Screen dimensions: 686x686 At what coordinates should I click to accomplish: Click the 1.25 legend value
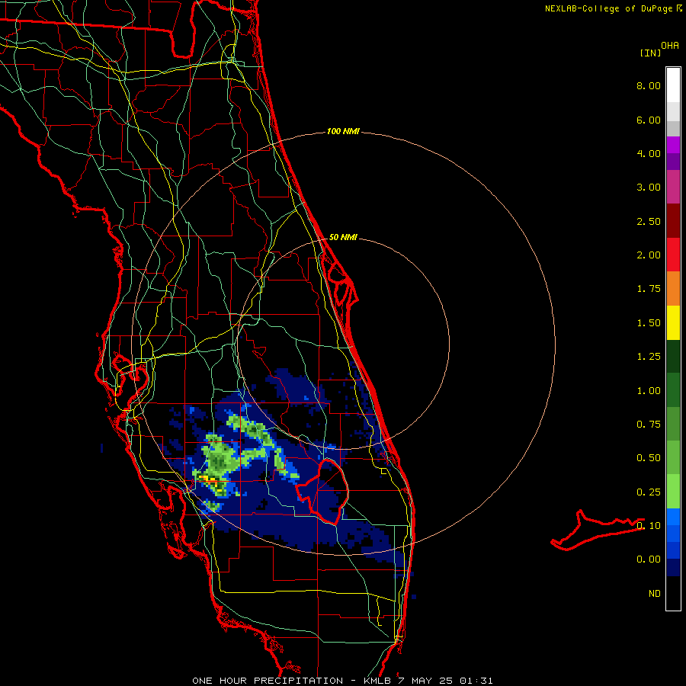click(649, 357)
